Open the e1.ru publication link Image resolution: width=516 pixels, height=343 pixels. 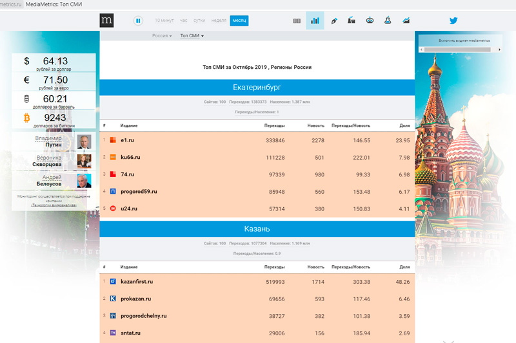(x=127, y=140)
